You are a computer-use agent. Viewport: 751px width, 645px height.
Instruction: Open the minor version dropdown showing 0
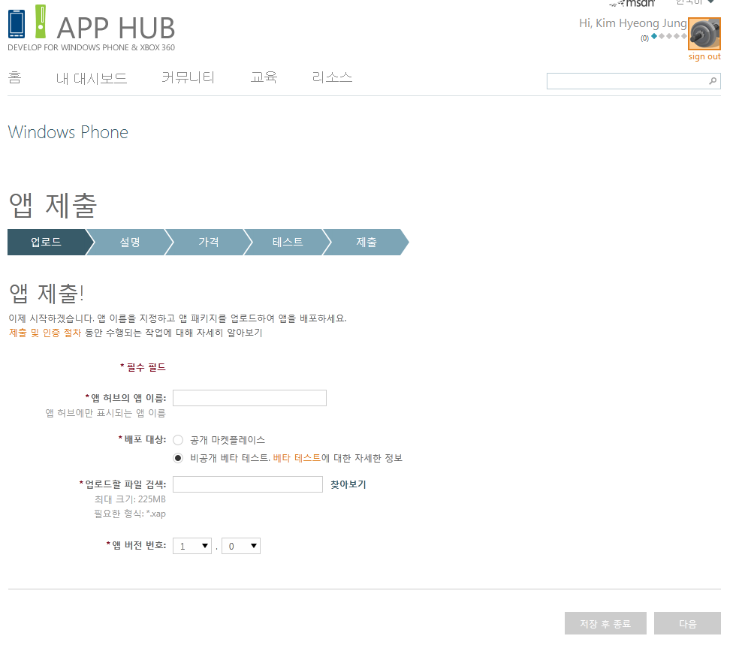coord(241,546)
